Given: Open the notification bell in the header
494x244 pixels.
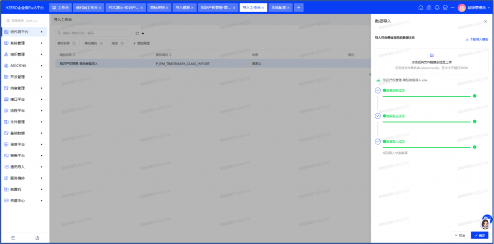Looking at the screenshot, I should click(x=437, y=8).
